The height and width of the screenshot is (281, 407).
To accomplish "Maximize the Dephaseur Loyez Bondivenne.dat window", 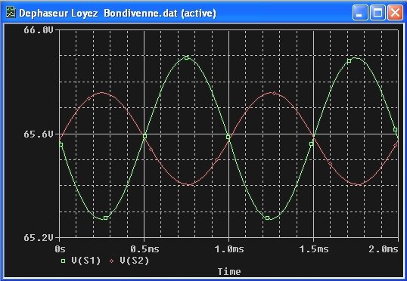I will tap(377, 12).
